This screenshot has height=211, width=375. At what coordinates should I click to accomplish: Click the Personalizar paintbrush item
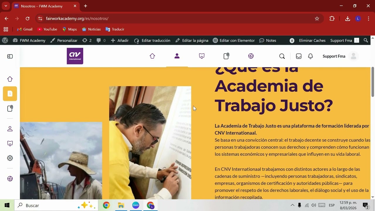(64, 40)
